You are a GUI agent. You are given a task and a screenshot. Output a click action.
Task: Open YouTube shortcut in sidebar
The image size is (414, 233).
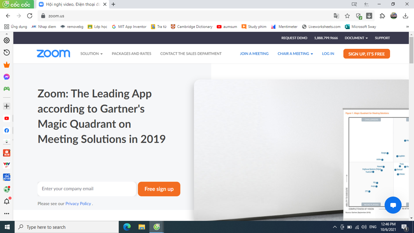(x=6, y=118)
